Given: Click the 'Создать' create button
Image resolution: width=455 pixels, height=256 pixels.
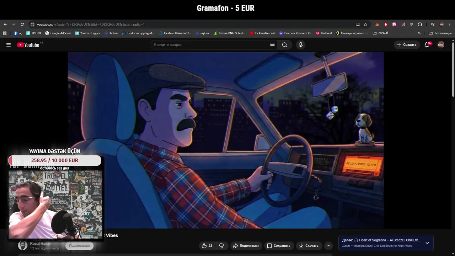Looking at the screenshot, I should 407,45.
